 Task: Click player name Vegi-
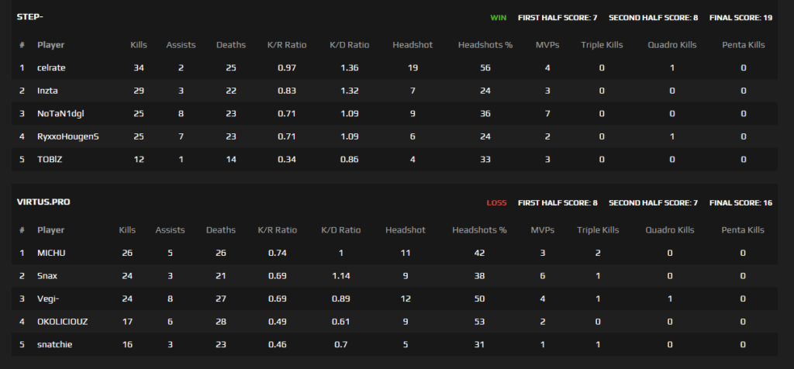click(48, 298)
